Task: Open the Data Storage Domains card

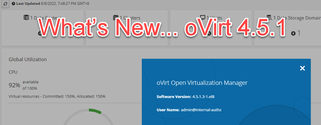Action: [x=287, y=28]
